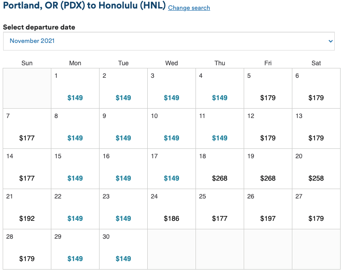Image resolution: width=341 pixels, height=270 pixels.
Task: Select November 18 fare of $268
Action: click(220, 178)
